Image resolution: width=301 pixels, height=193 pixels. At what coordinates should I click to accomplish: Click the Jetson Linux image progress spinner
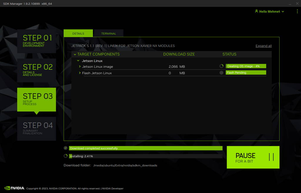coord(221,66)
